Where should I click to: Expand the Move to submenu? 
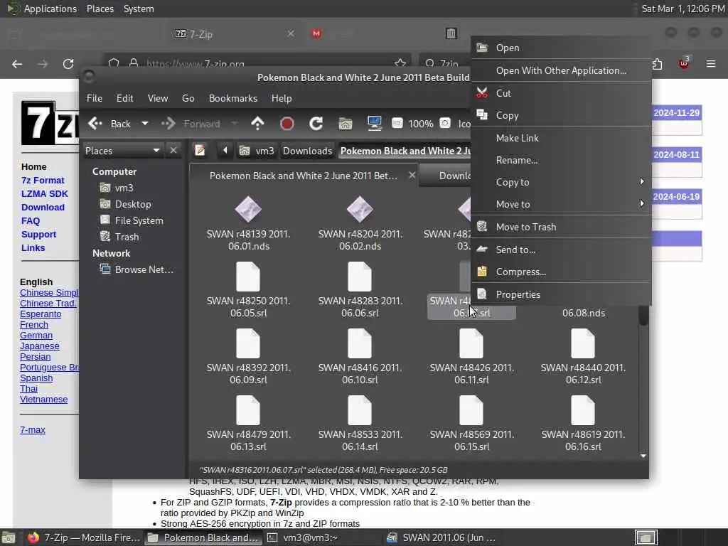pos(561,204)
